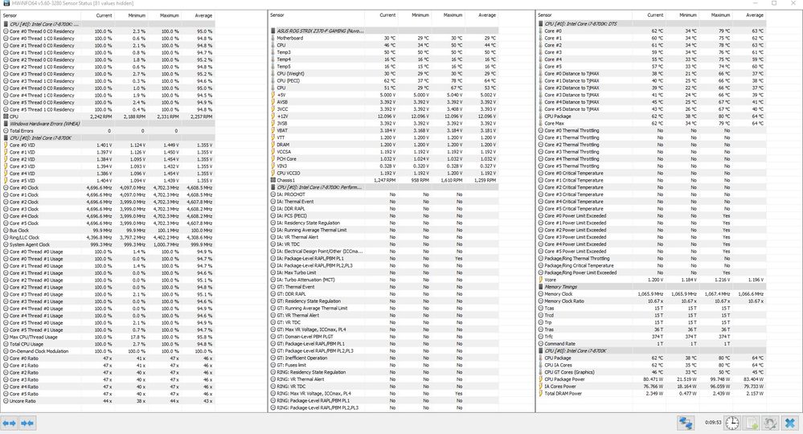This screenshot has height=434, width=803.
Task: Select the On-Demand Clock Modulation row
Action: pos(108,351)
